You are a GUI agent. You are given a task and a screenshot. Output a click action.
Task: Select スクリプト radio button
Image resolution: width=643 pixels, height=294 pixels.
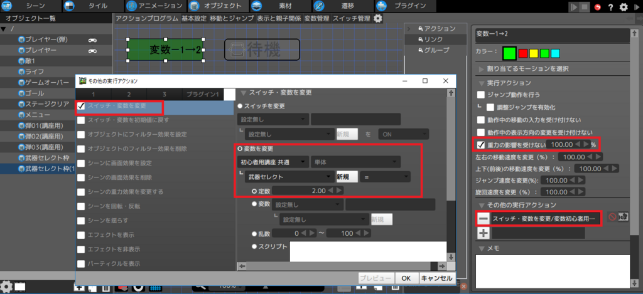pos(254,246)
